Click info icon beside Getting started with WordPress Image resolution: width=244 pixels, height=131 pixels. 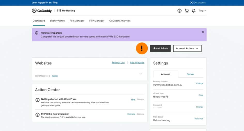tap(37, 100)
